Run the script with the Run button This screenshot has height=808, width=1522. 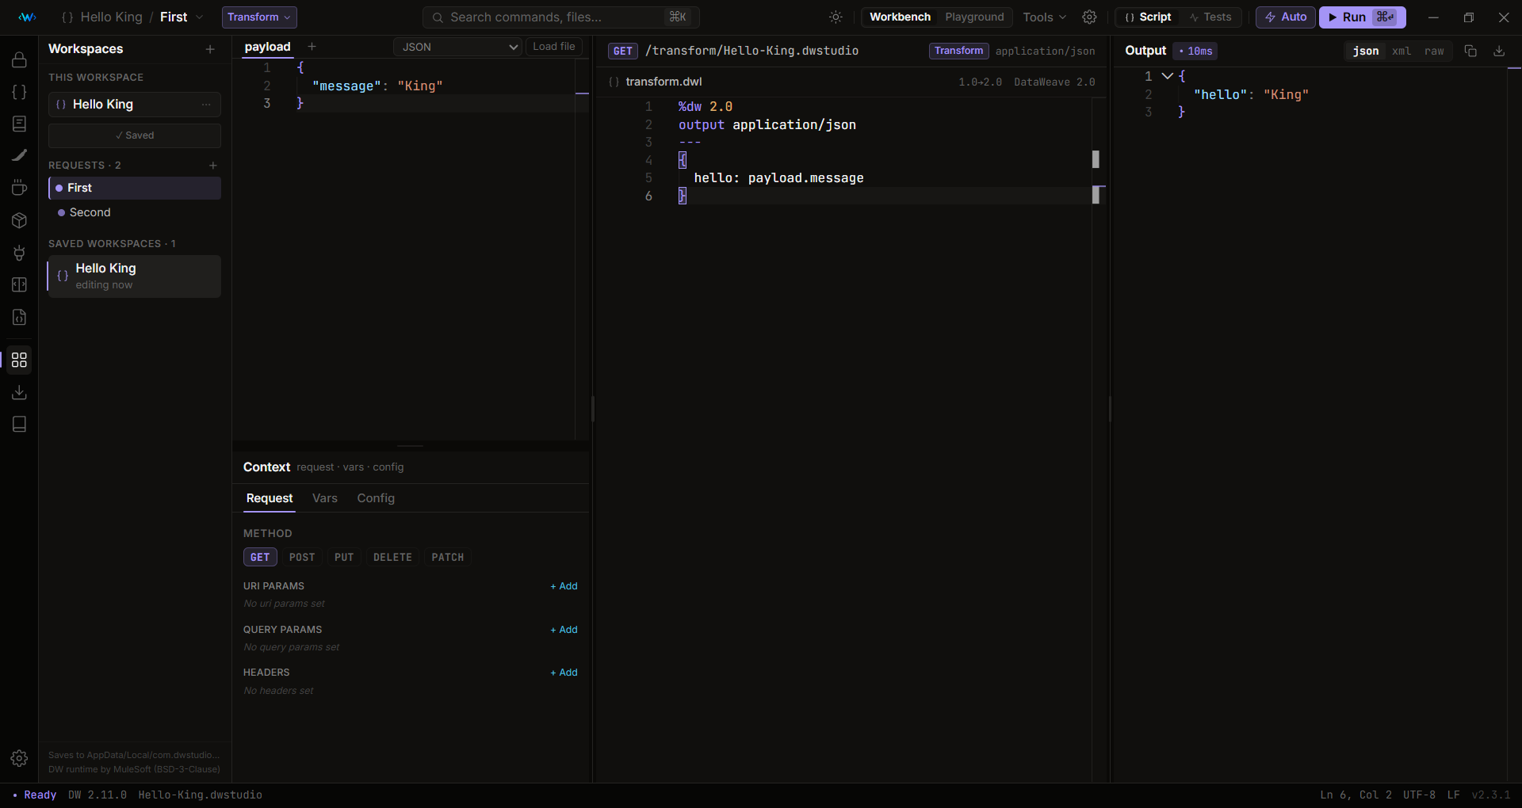pyautogui.click(x=1362, y=17)
